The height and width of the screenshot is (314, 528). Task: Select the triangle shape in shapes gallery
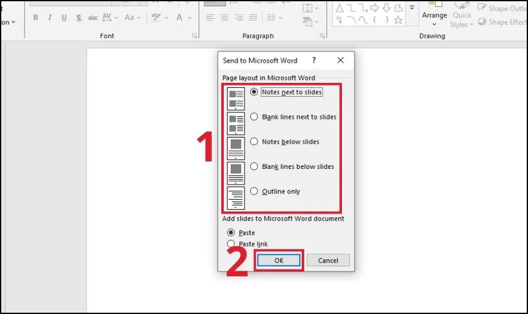339,8
